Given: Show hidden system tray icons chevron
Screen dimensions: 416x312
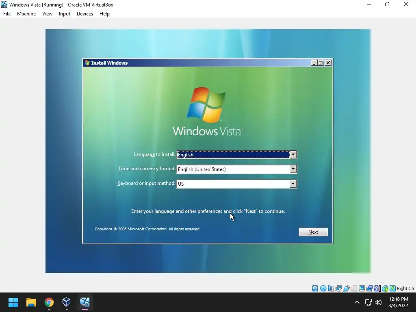Looking at the screenshot, I should [357, 302].
